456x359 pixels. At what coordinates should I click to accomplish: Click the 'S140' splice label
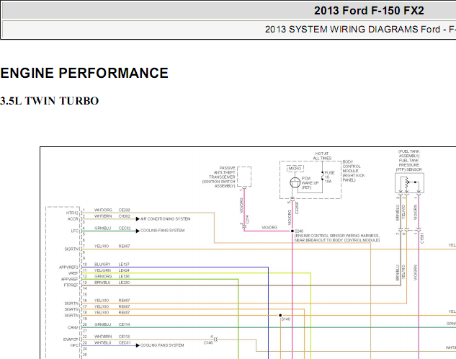coord(285,319)
